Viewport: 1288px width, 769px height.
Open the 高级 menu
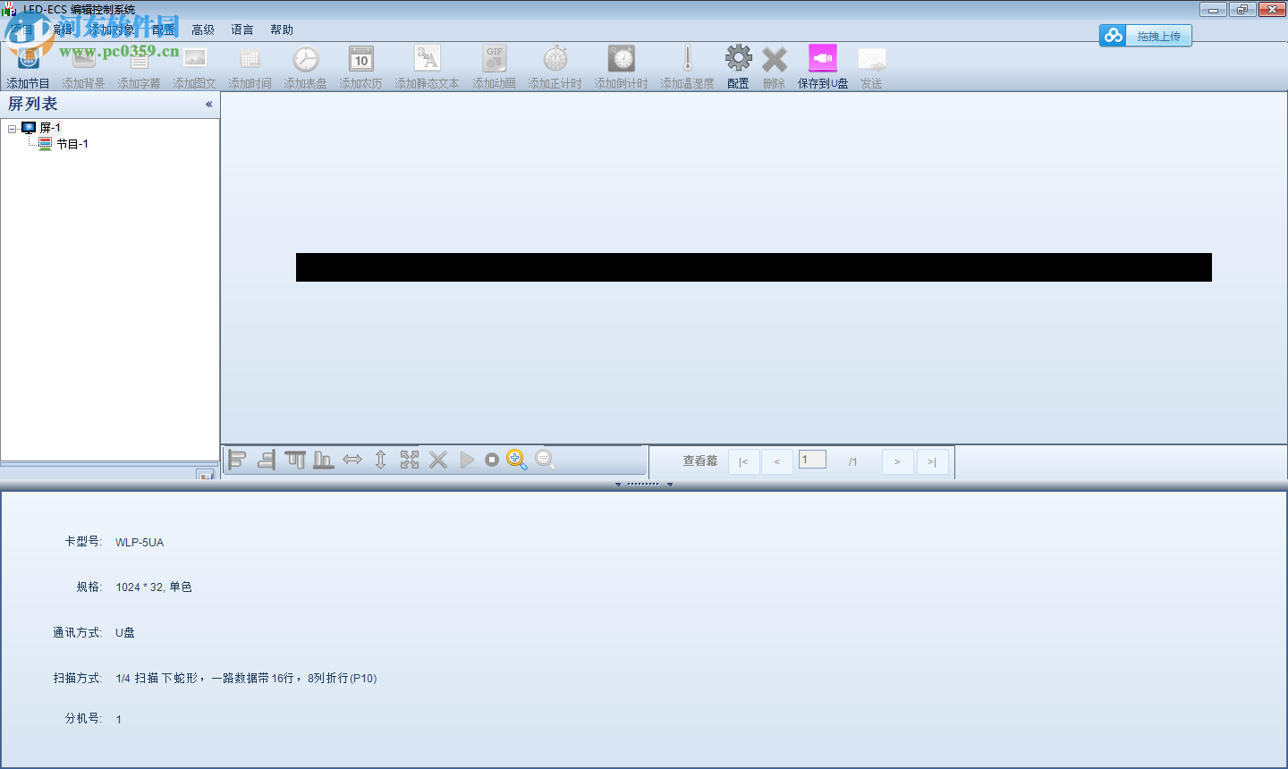203,30
